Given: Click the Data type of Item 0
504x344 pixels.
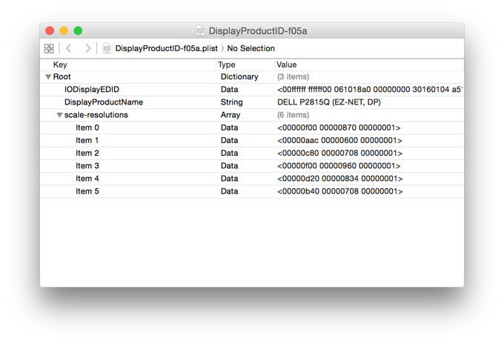Looking at the screenshot, I should coord(230,128).
